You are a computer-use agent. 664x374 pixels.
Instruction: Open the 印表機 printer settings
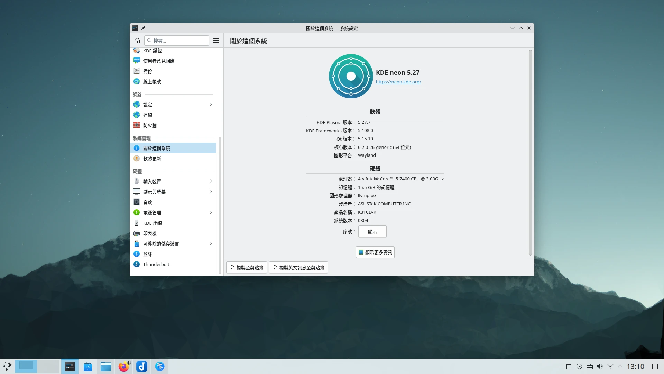tap(149, 233)
